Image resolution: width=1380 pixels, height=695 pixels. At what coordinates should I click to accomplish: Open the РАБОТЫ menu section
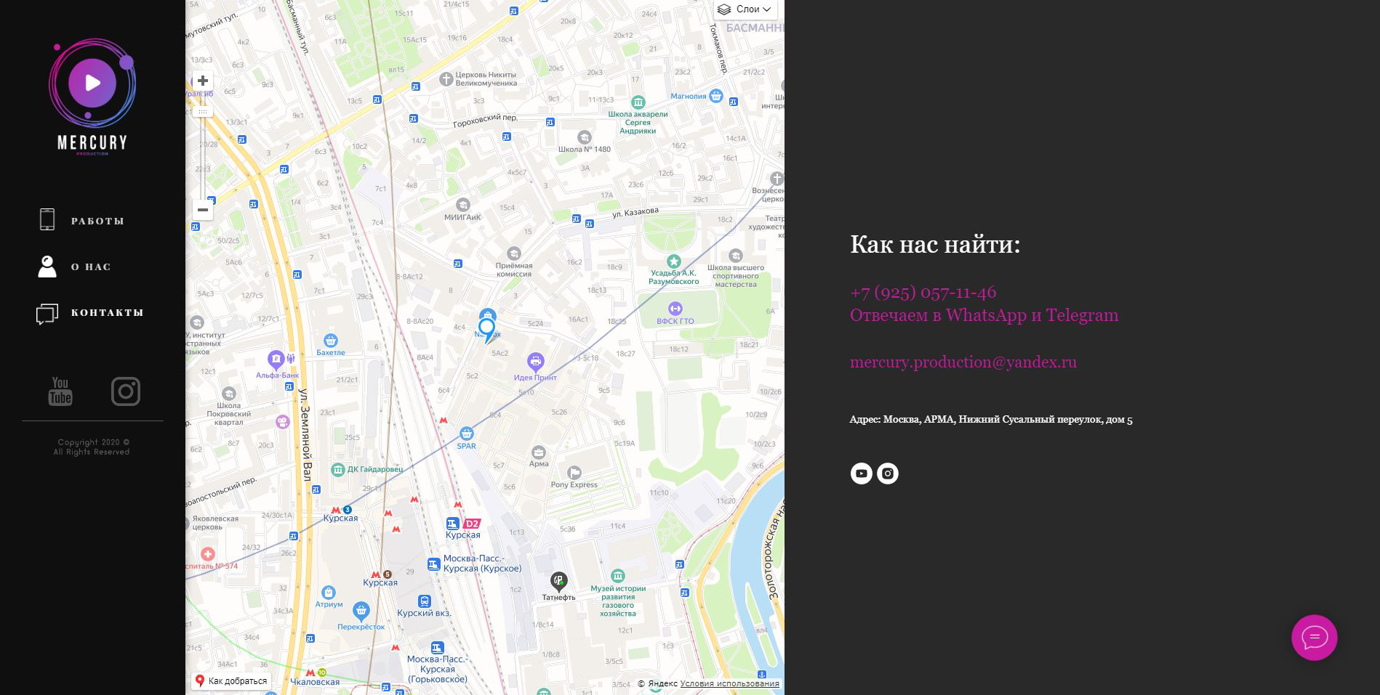coord(97,221)
